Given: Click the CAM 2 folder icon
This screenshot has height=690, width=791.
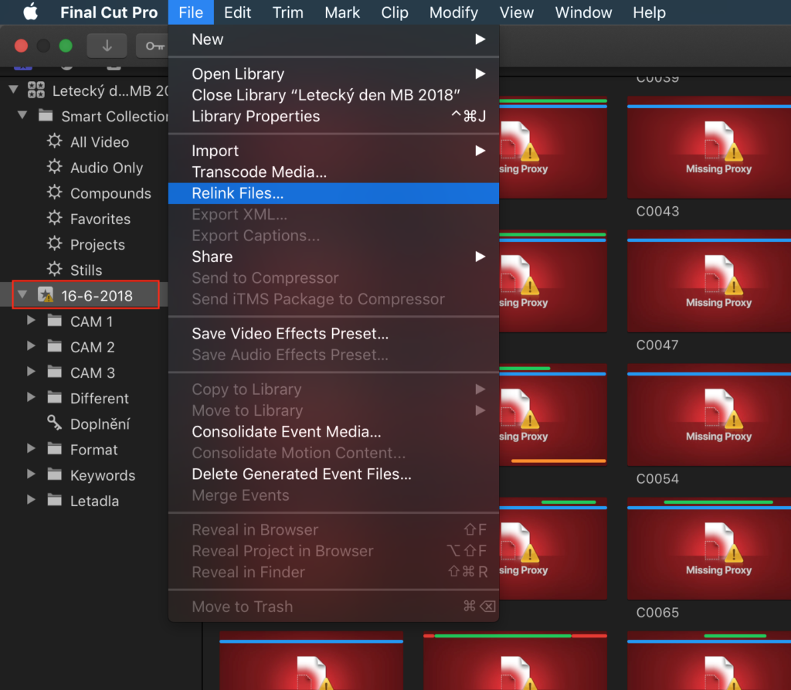Looking at the screenshot, I should pos(55,346).
